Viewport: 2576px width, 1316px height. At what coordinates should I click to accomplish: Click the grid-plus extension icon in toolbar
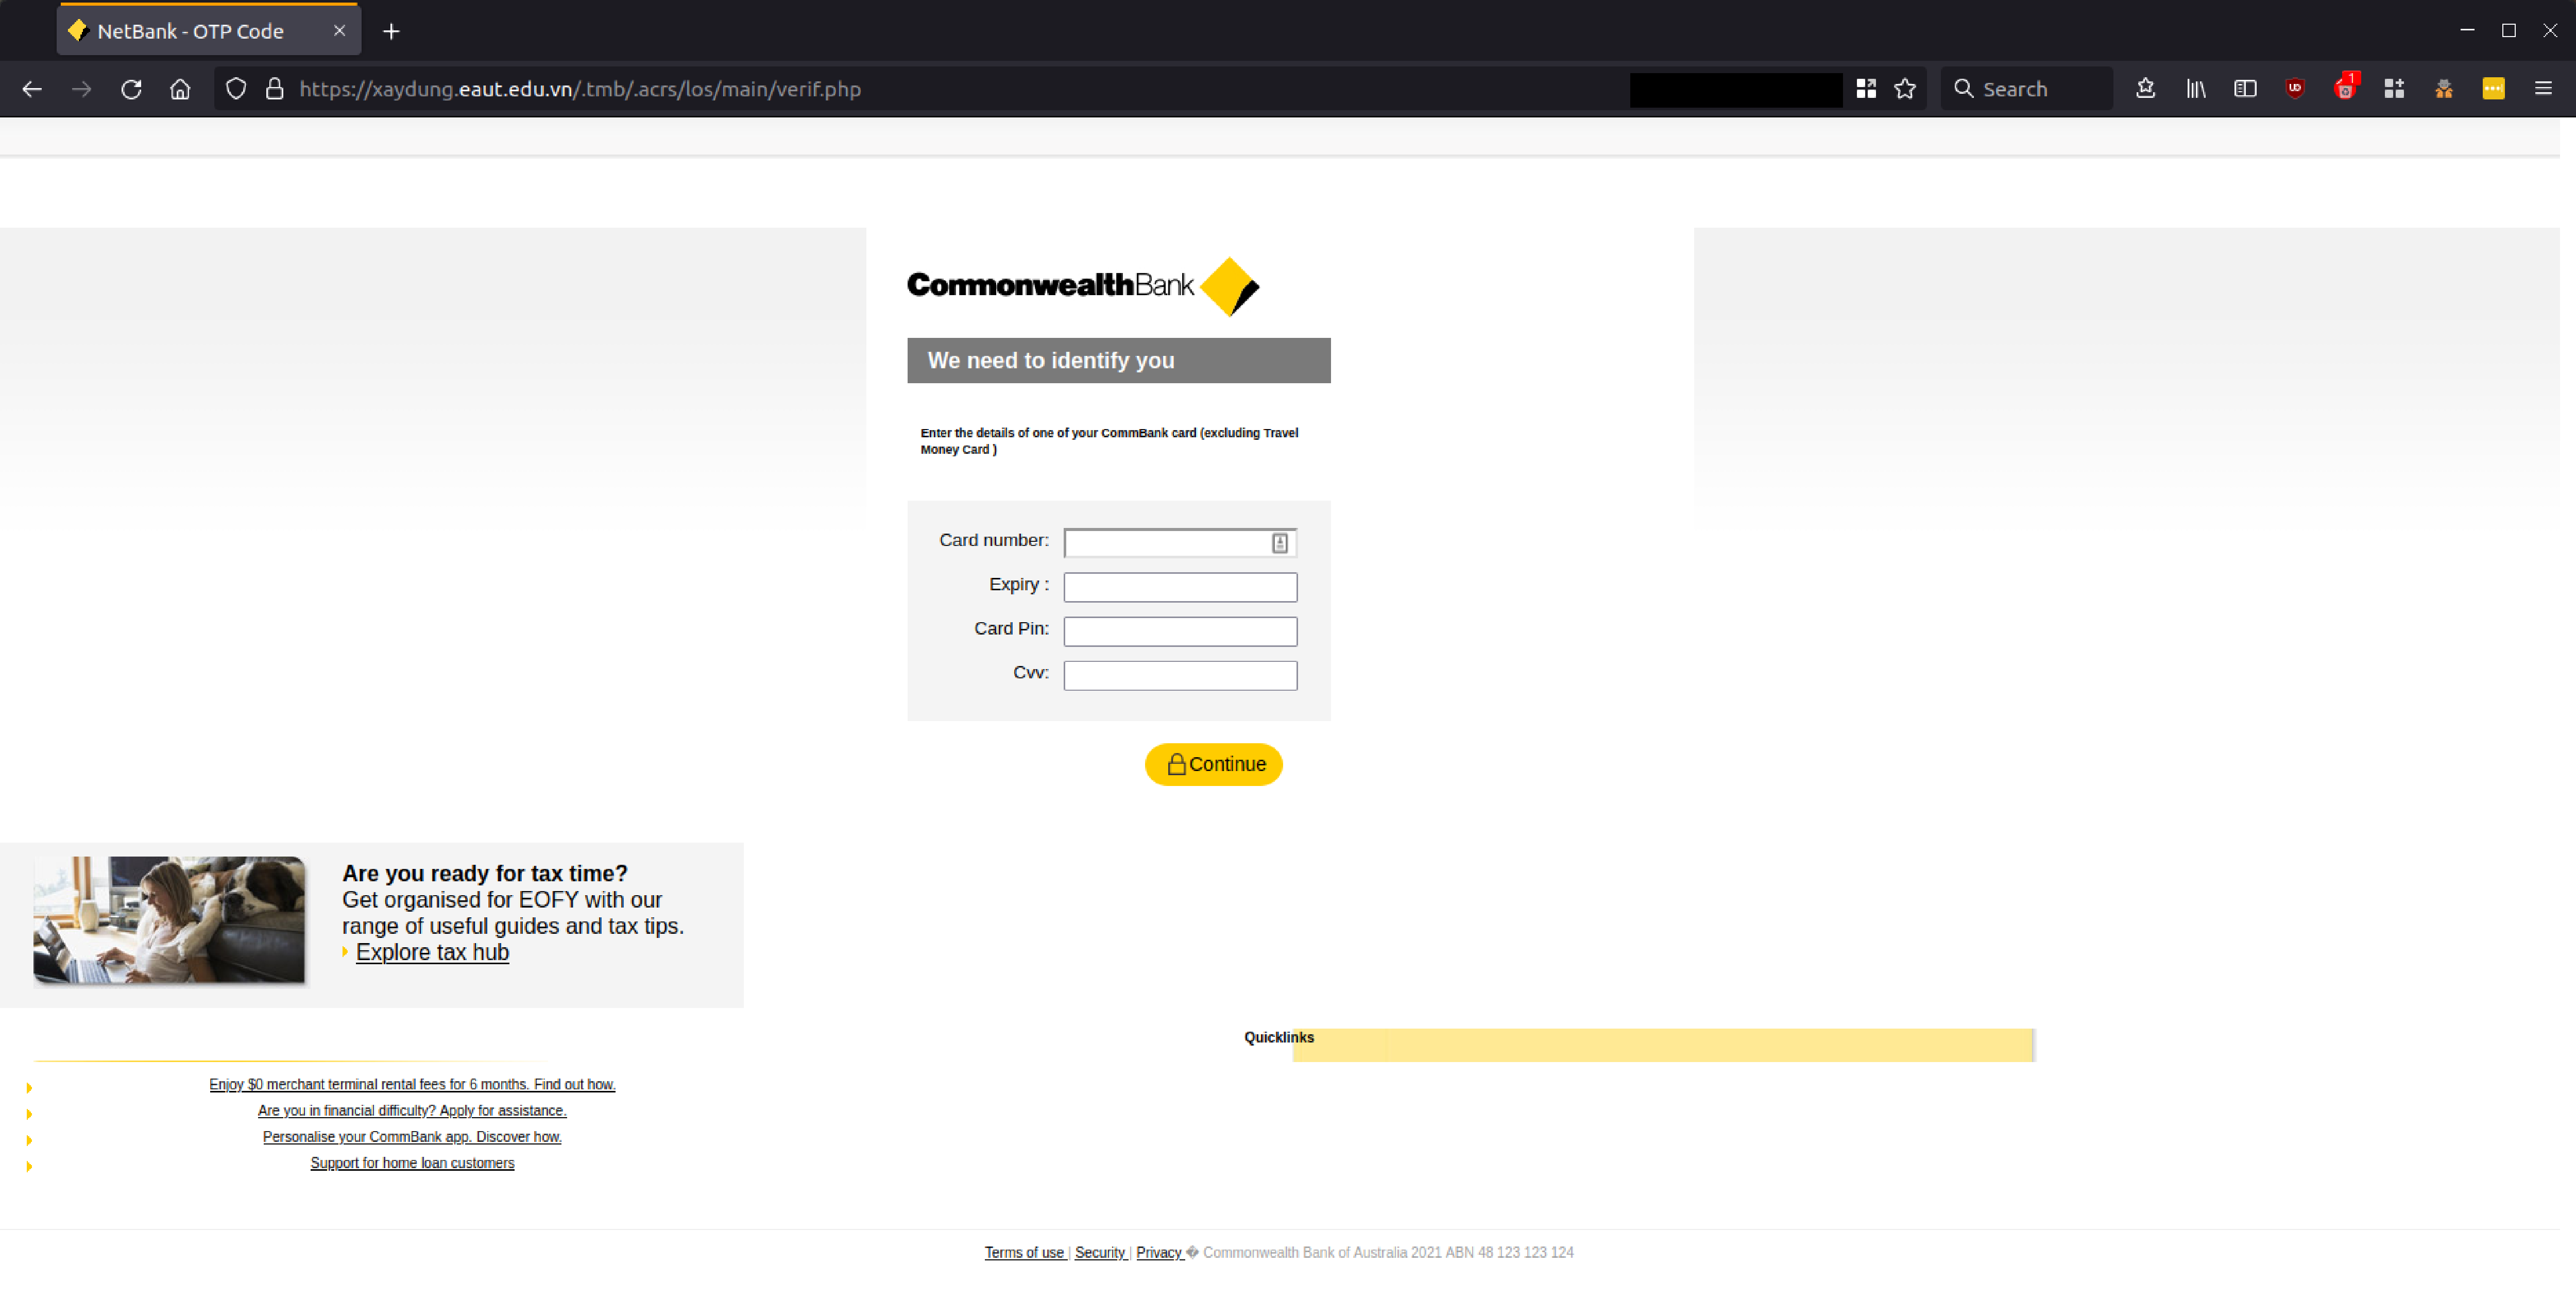[x=2394, y=89]
